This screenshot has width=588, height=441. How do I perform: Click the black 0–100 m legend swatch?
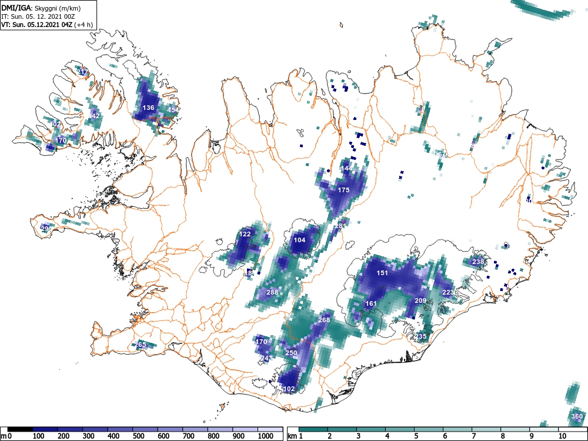(x=20, y=429)
